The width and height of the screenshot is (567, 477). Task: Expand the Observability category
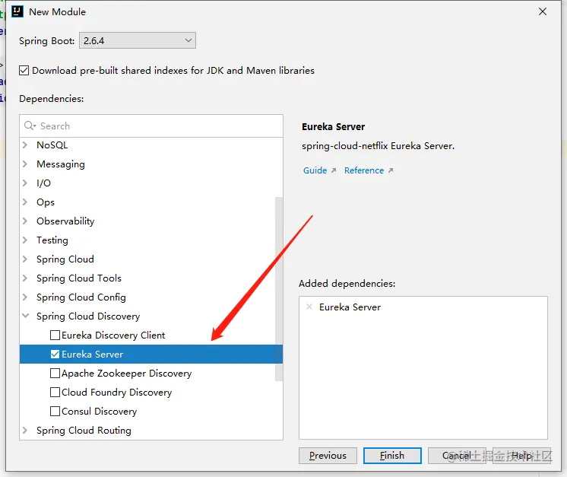[25, 221]
